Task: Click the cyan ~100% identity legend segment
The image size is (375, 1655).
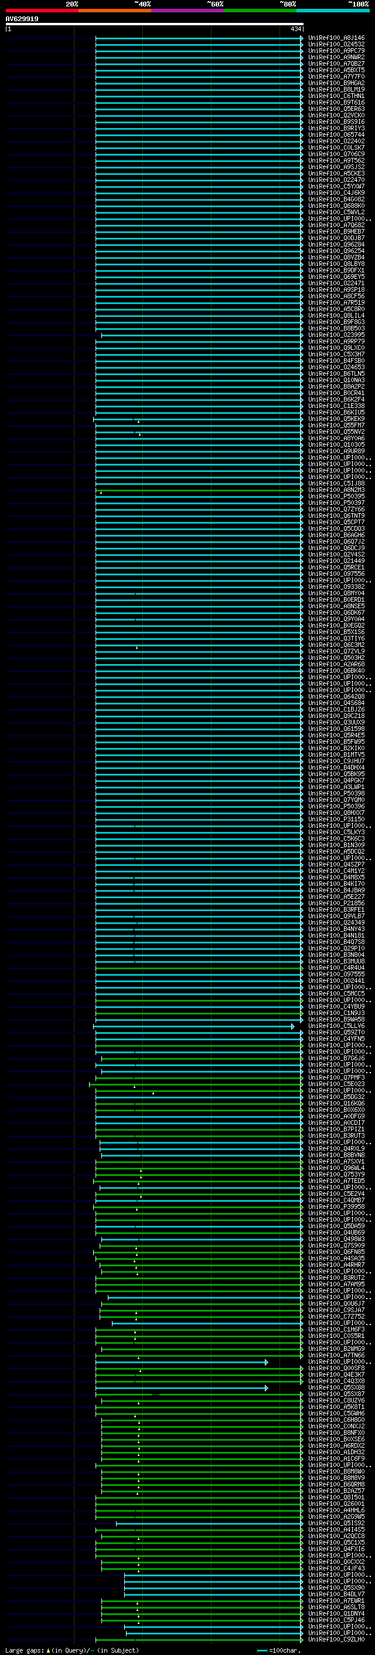Action: pyautogui.click(x=333, y=11)
